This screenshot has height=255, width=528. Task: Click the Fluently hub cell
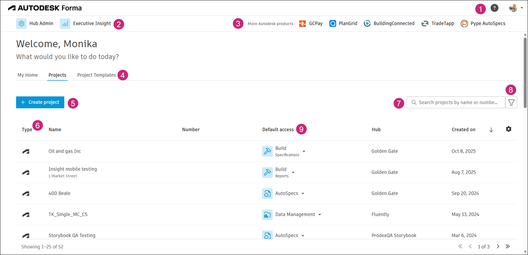click(x=380, y=214)
